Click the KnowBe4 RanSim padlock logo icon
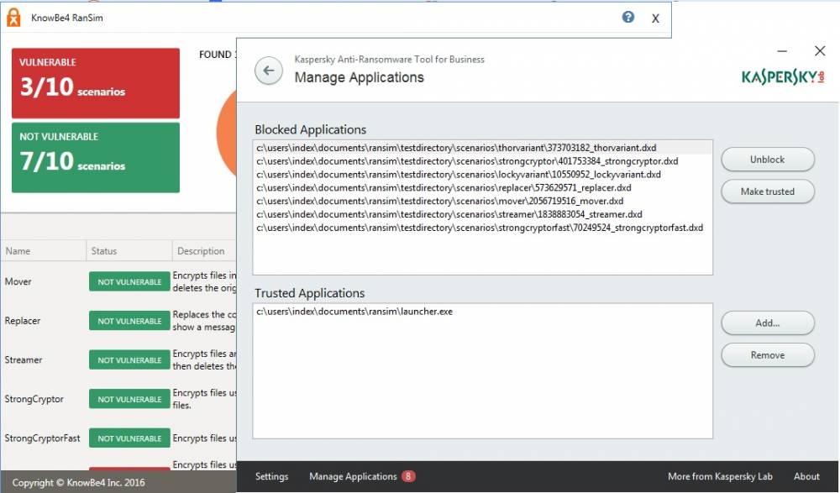 click(x=13, y=17)
